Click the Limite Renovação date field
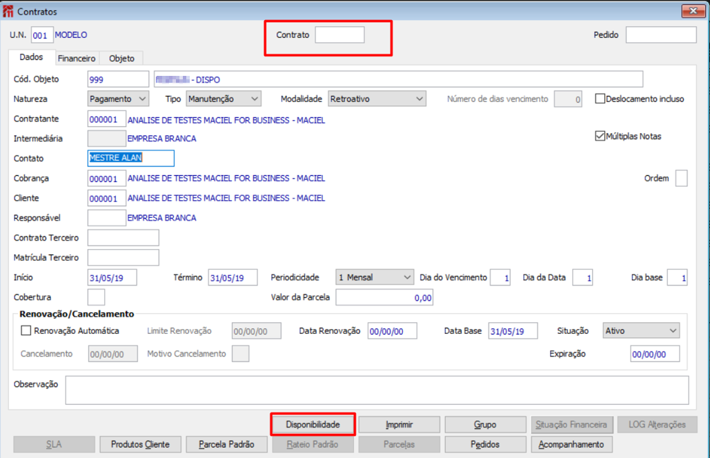Screen dimensions: 710x458 (256, 331)
